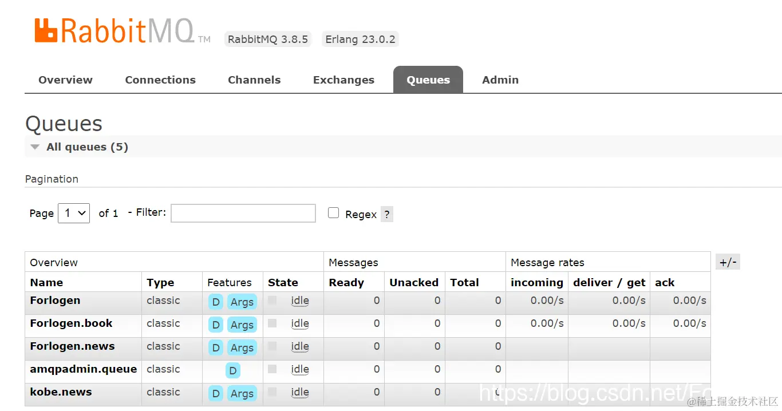Click classic type in Forlogen row

pos(163,301)
